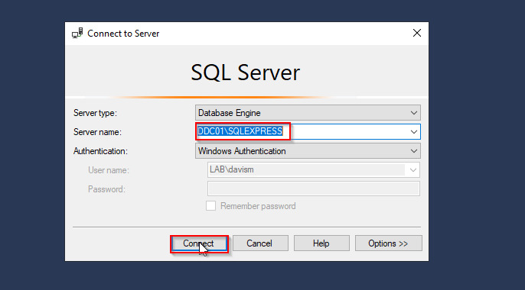Click the SQL Server banner heading
This screenshot has height=290, width=525.
245,72
